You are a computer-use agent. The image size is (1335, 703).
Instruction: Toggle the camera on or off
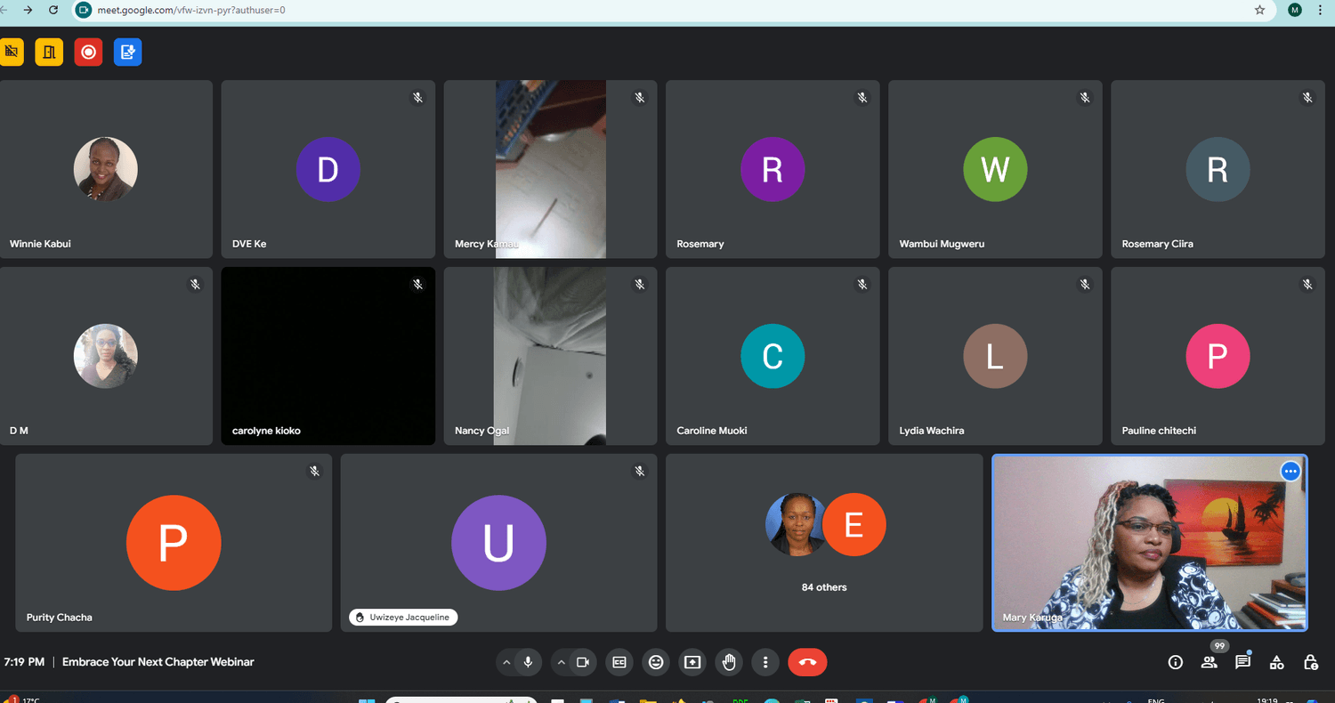583,662
